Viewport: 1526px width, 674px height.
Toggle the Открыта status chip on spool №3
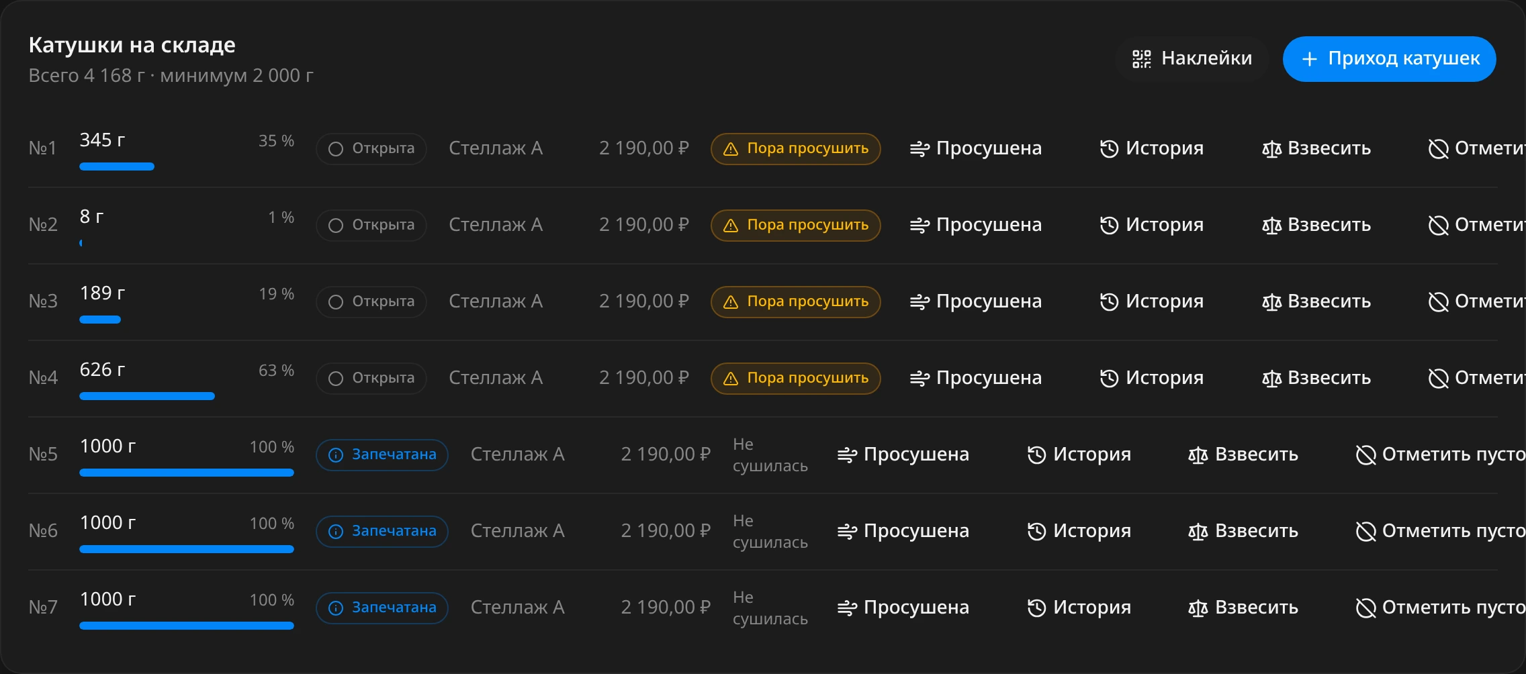click(x=371, y=301)
